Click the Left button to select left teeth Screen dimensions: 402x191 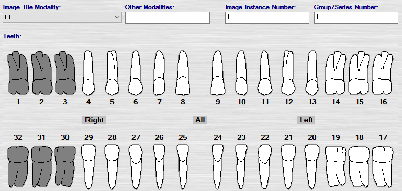pos(306,120)
